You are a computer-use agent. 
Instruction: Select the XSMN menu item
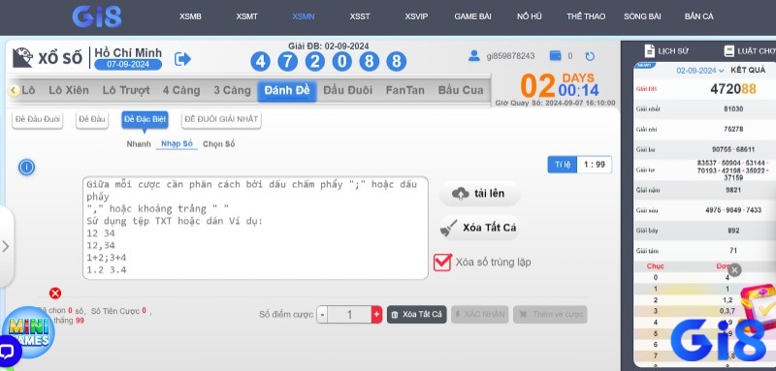[x=303, y=16]
